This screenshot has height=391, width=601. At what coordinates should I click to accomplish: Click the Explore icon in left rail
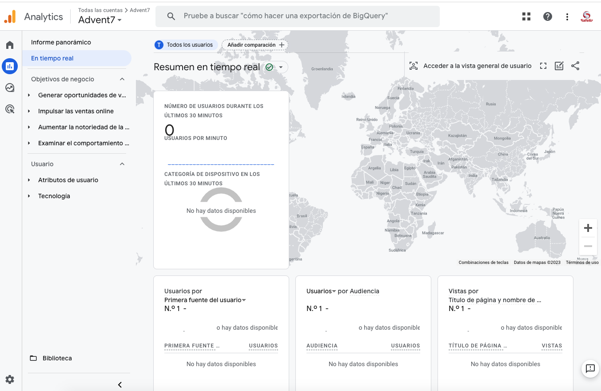(10, 88)
